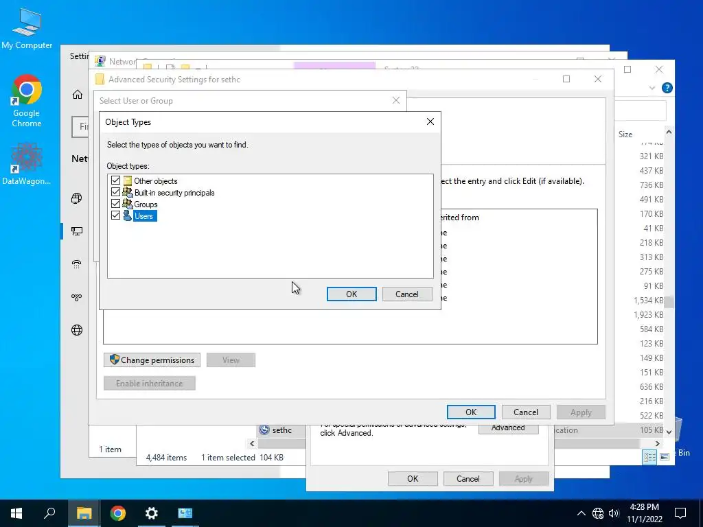
Task: Confirm Object Types with OK
Action: click(x=351, y=294)
